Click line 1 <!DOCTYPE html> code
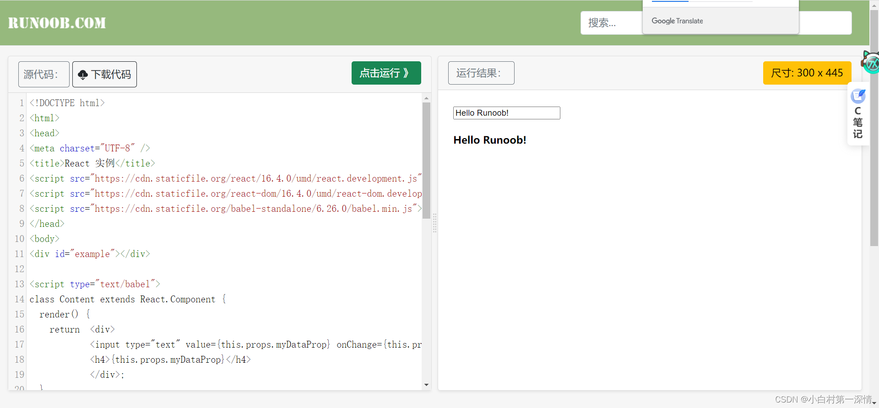The image size is (879, 408). point(67,103)
